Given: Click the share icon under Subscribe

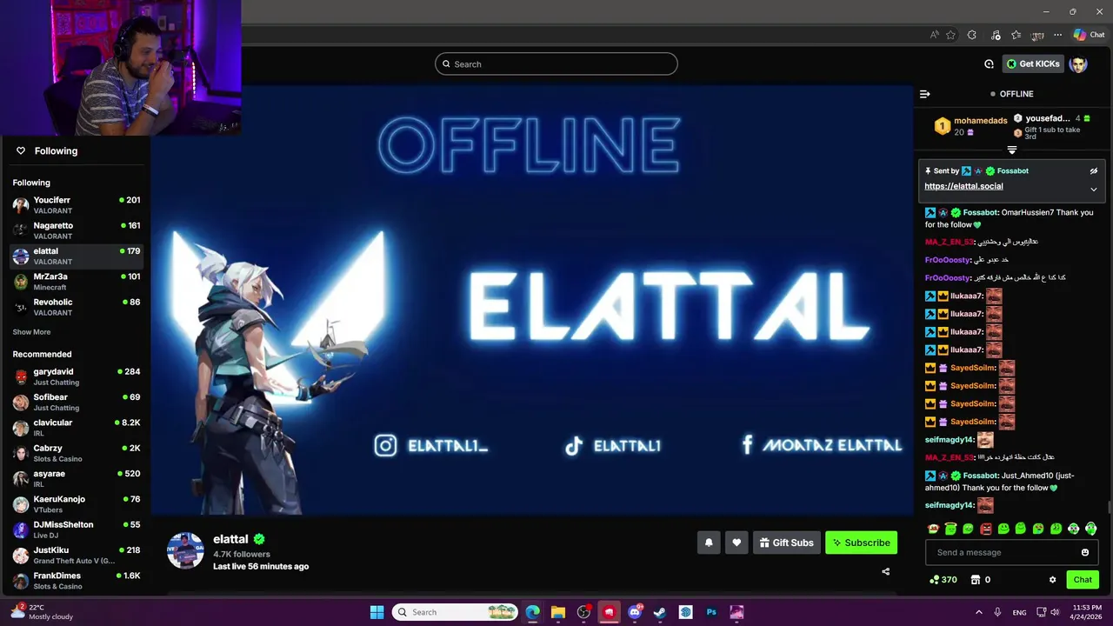Looking at the screenshot, I should point(885,571).
